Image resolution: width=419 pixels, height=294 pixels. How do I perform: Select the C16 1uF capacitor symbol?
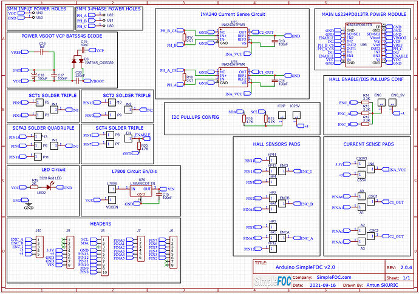[x=42, y=52]
